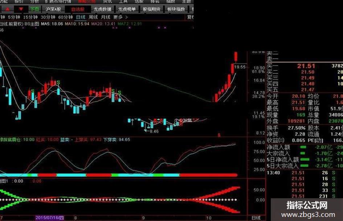Click the 上穿买: 97.43 indicator value
343x221 pixels.
(88, 140)
